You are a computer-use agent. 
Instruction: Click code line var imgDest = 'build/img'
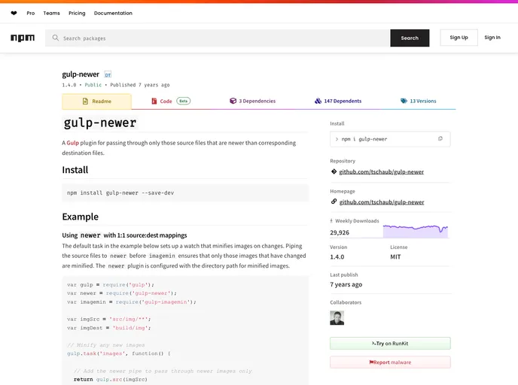pos(108,328)
